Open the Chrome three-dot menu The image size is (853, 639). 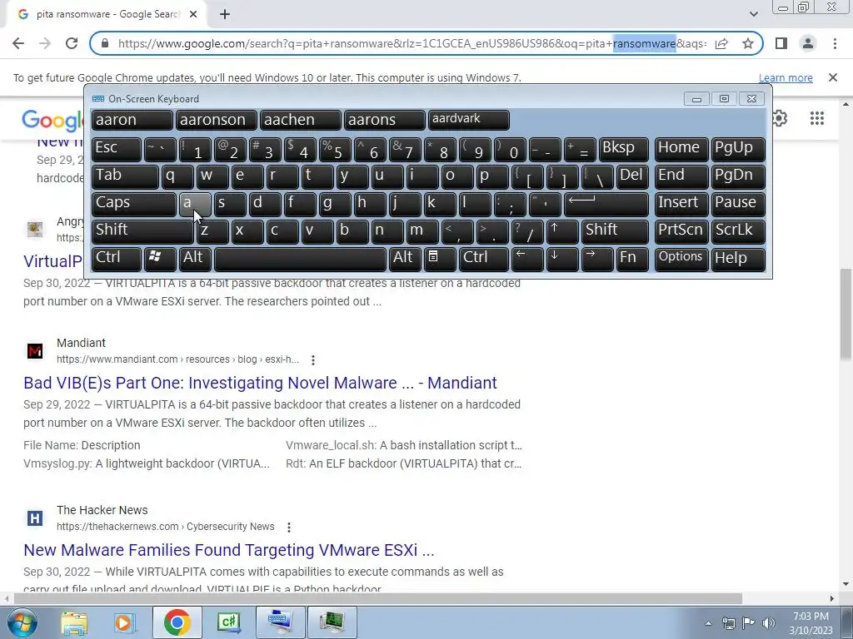point(835,43)
